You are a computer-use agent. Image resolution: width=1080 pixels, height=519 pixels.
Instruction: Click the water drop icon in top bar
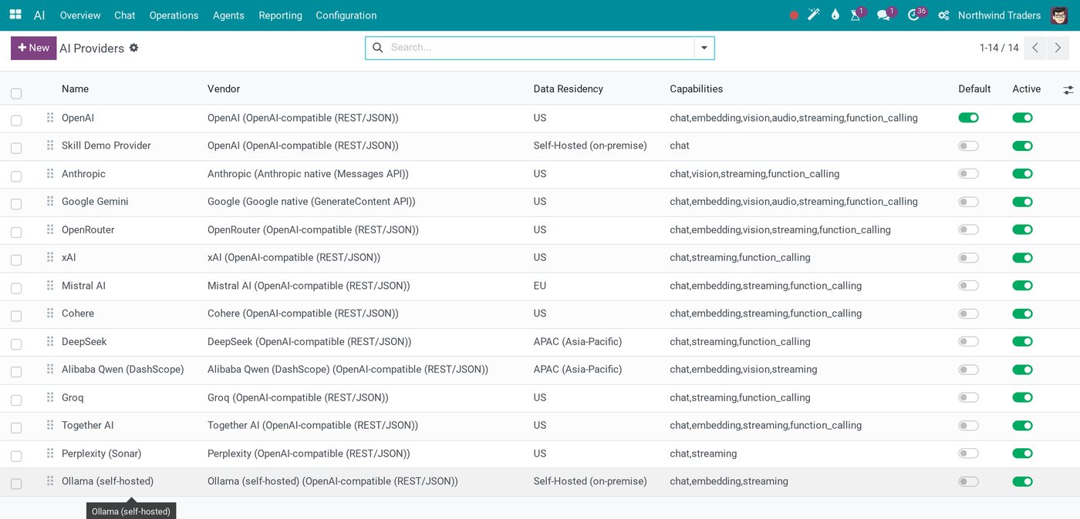(x=835, y=15)
